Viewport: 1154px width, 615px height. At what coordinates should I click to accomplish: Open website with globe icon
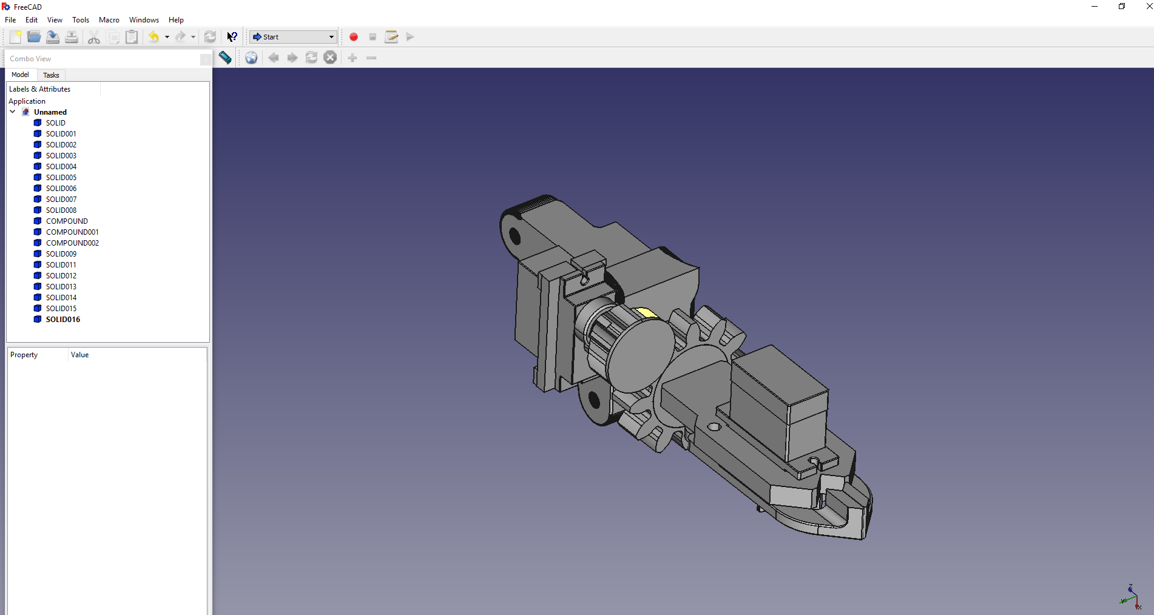pos(251,58)
